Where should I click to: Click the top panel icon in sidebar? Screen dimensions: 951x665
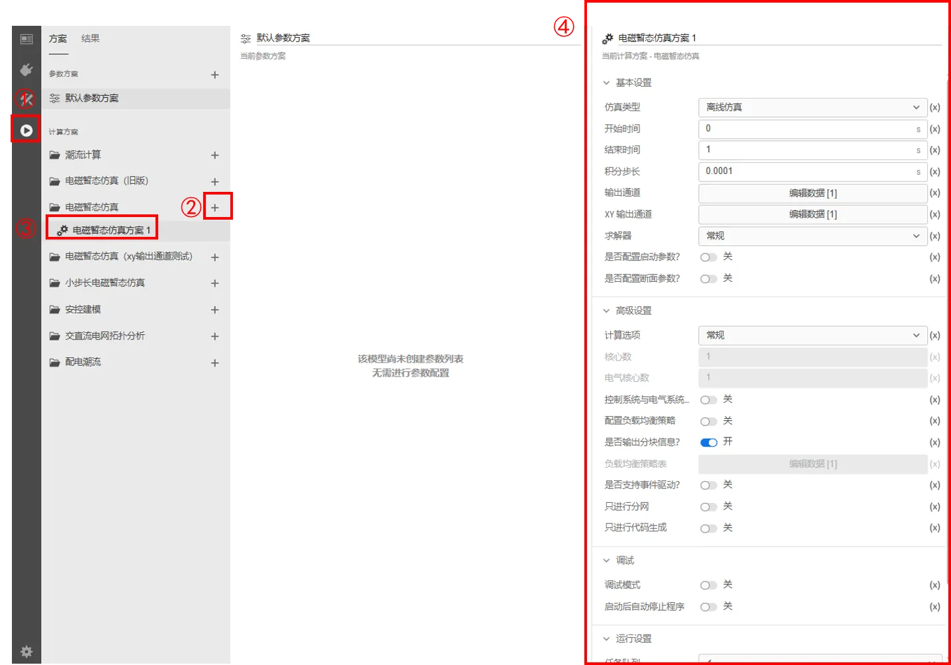coord(26,40)
